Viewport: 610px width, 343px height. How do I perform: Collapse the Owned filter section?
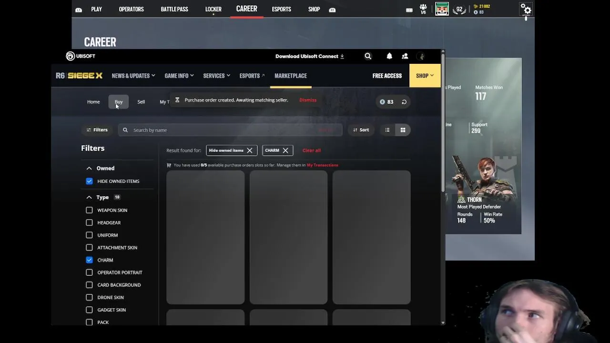click(x=89, y=168)
